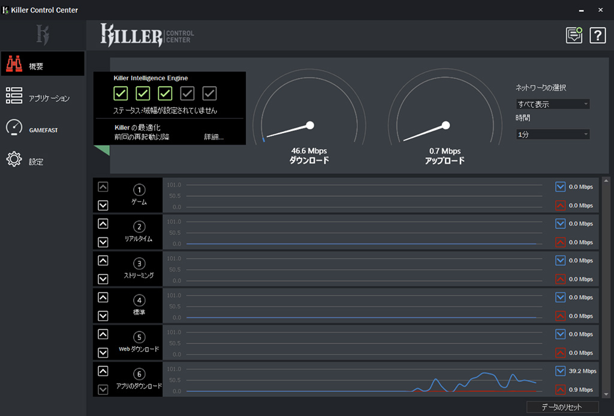The height and width of the screenshot is (416, 614).
Task: Toggle blue download icon for ゲーム
Action: [561, 186]
